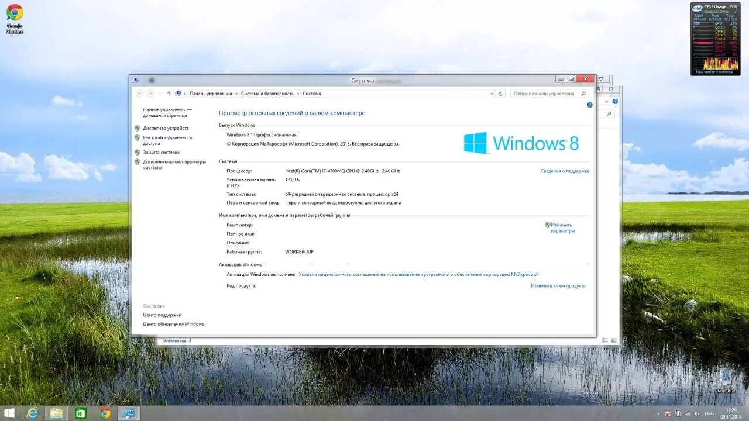
Task: Open Chrome from the taskbar
Action: point(105,413)
